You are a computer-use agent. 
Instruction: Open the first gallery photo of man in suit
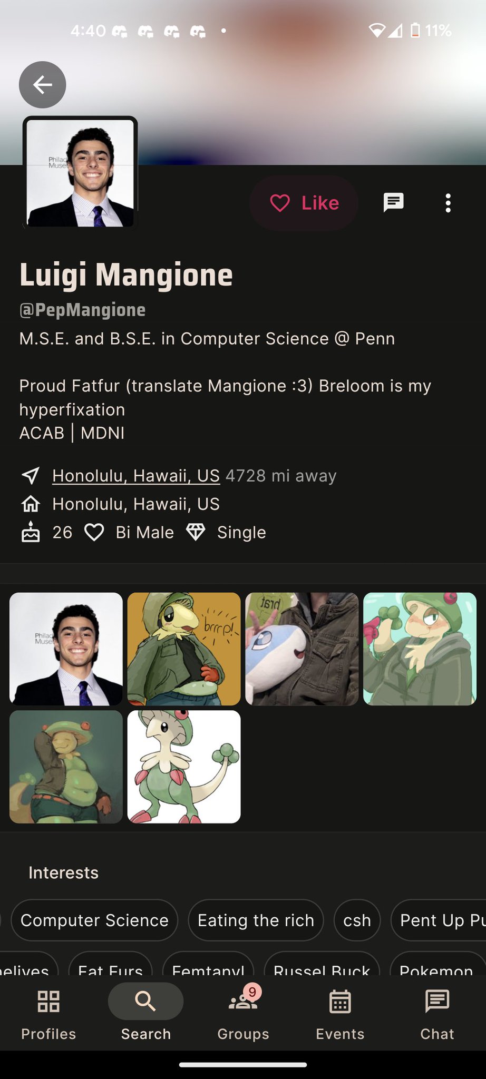point(66,649)
